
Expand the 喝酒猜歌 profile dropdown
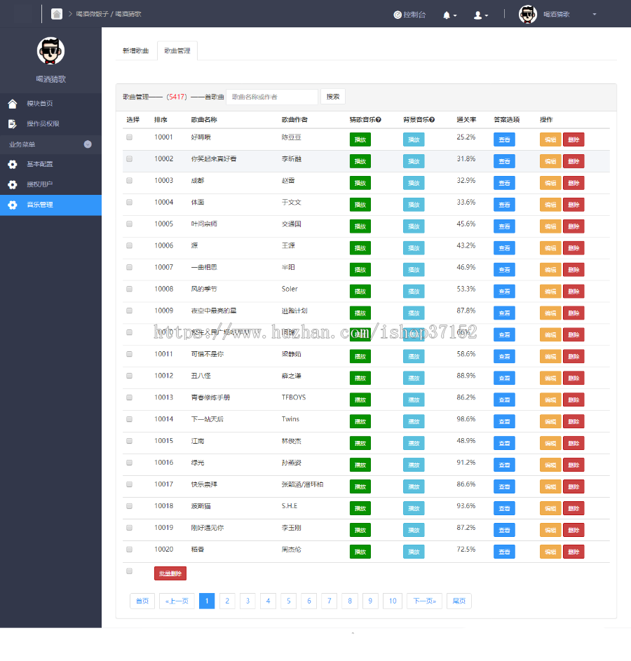click(x=595, y=14)
